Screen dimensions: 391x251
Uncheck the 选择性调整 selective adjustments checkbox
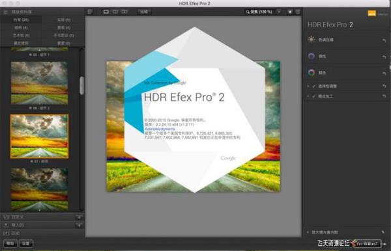[x=313, y=86]
